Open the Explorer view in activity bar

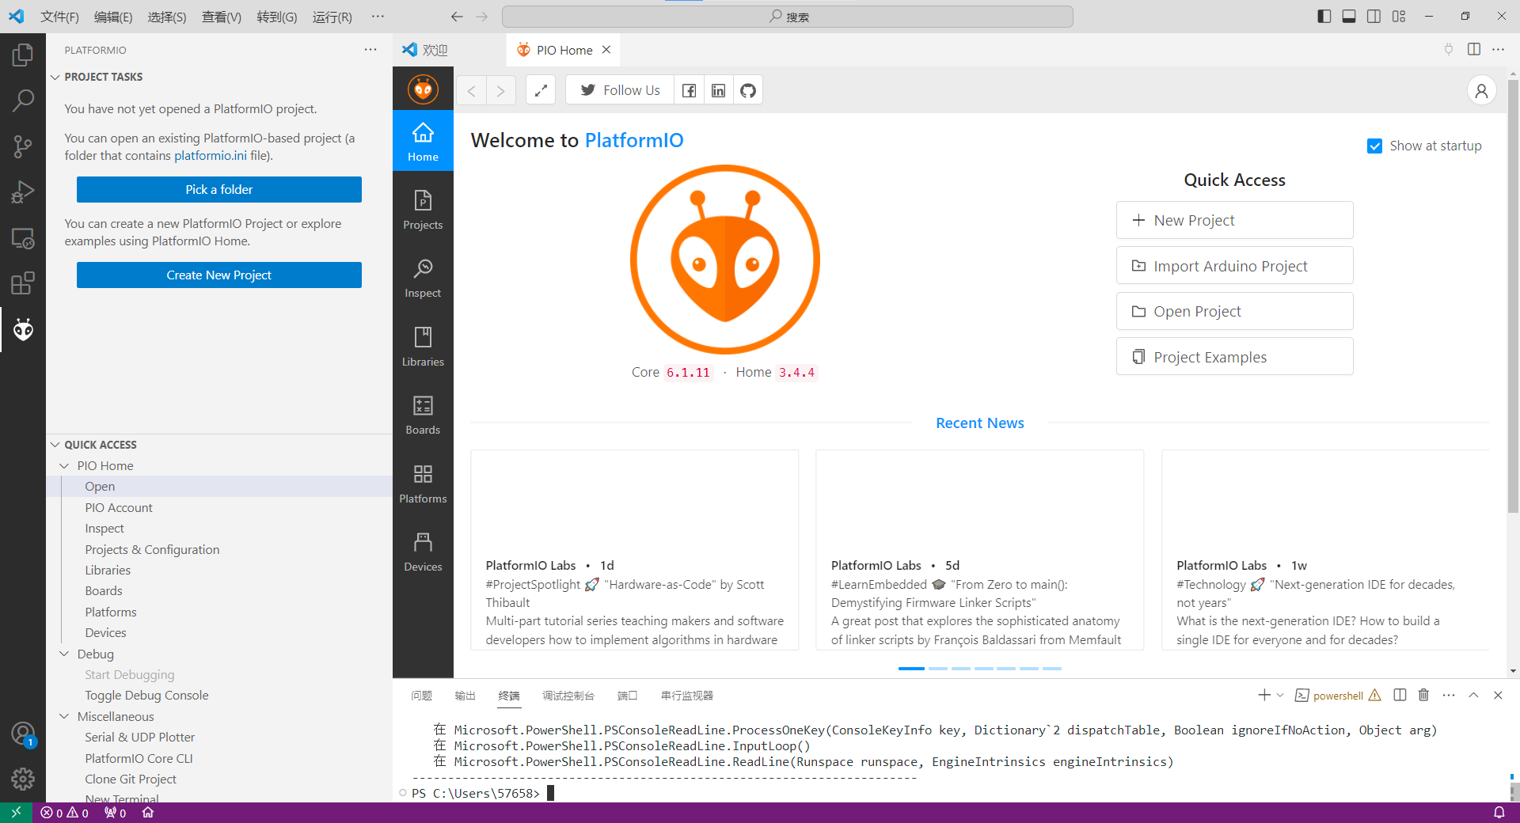point(23,55)
